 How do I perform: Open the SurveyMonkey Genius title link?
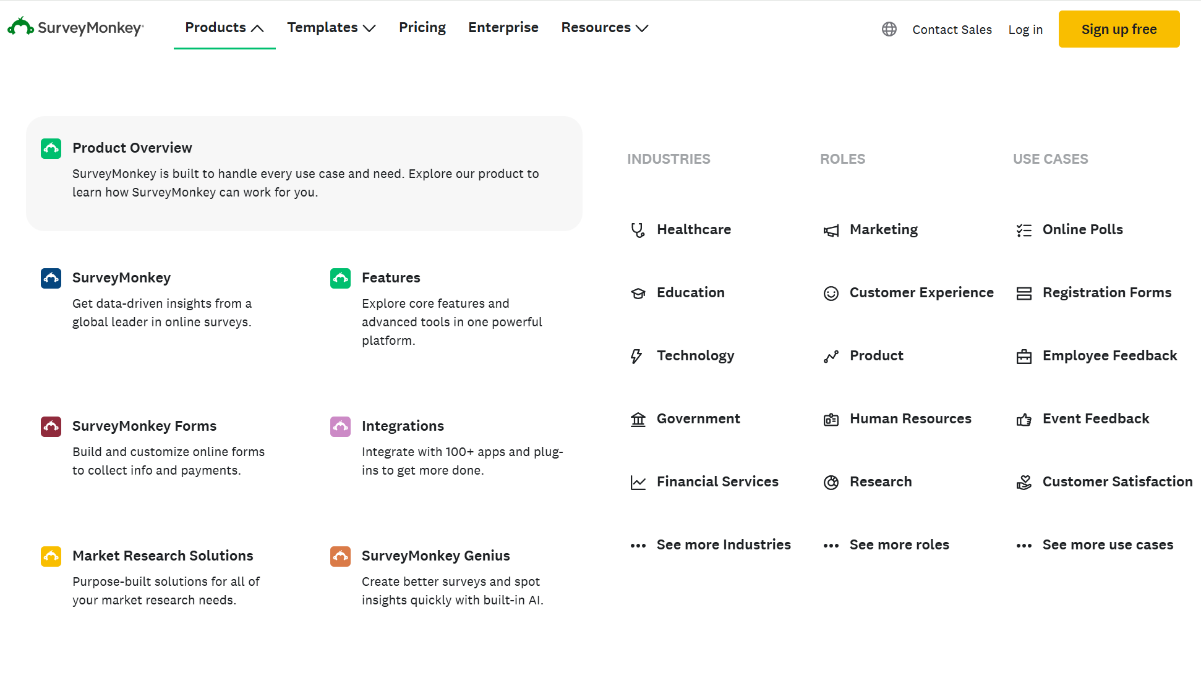(435, 556)
